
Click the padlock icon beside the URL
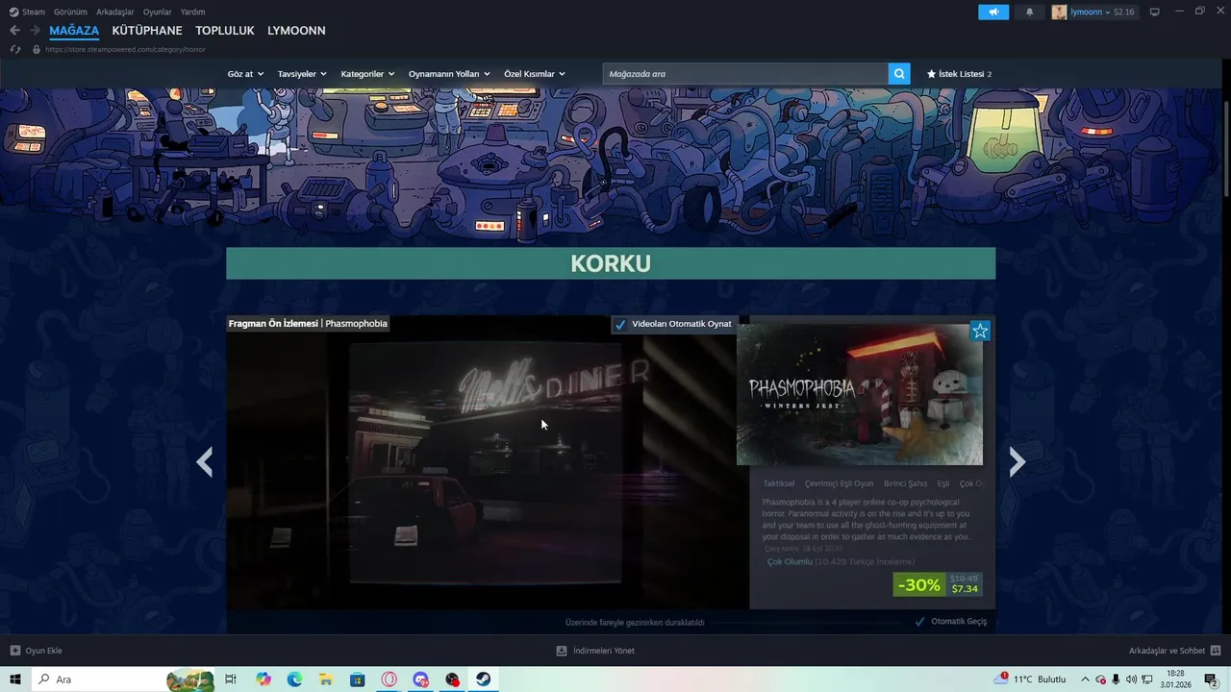click(x=37, y=49)
